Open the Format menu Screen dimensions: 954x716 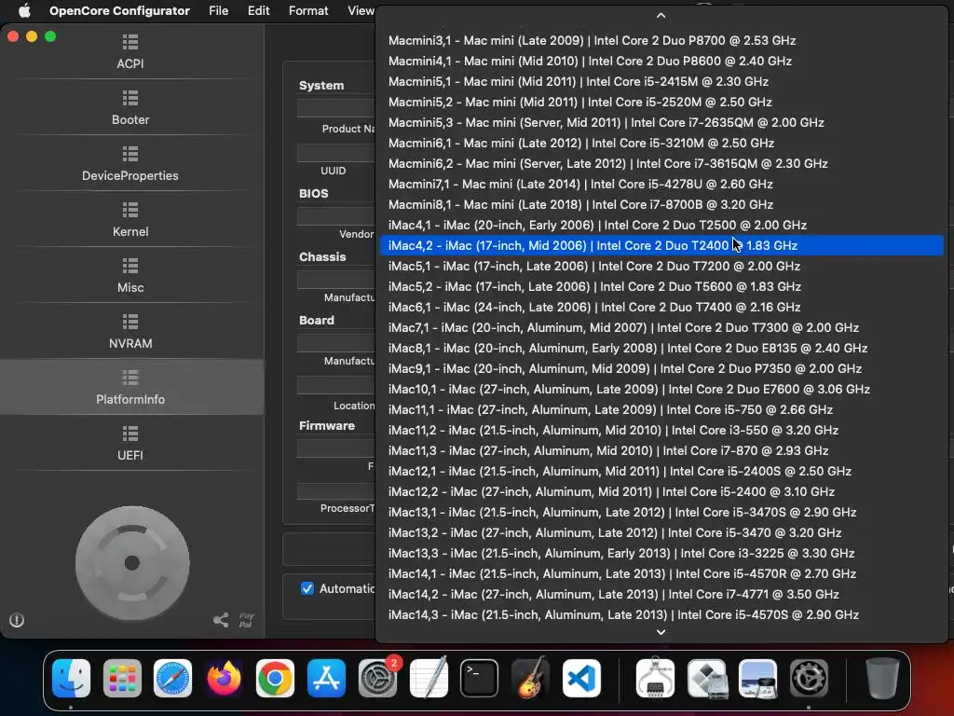[308, 10]
